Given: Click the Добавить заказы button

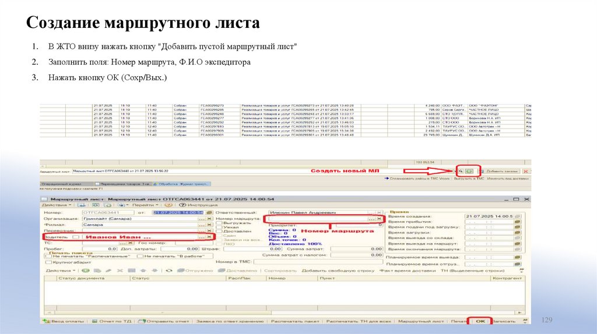Looking at the screenshot, I should point(500,172).
